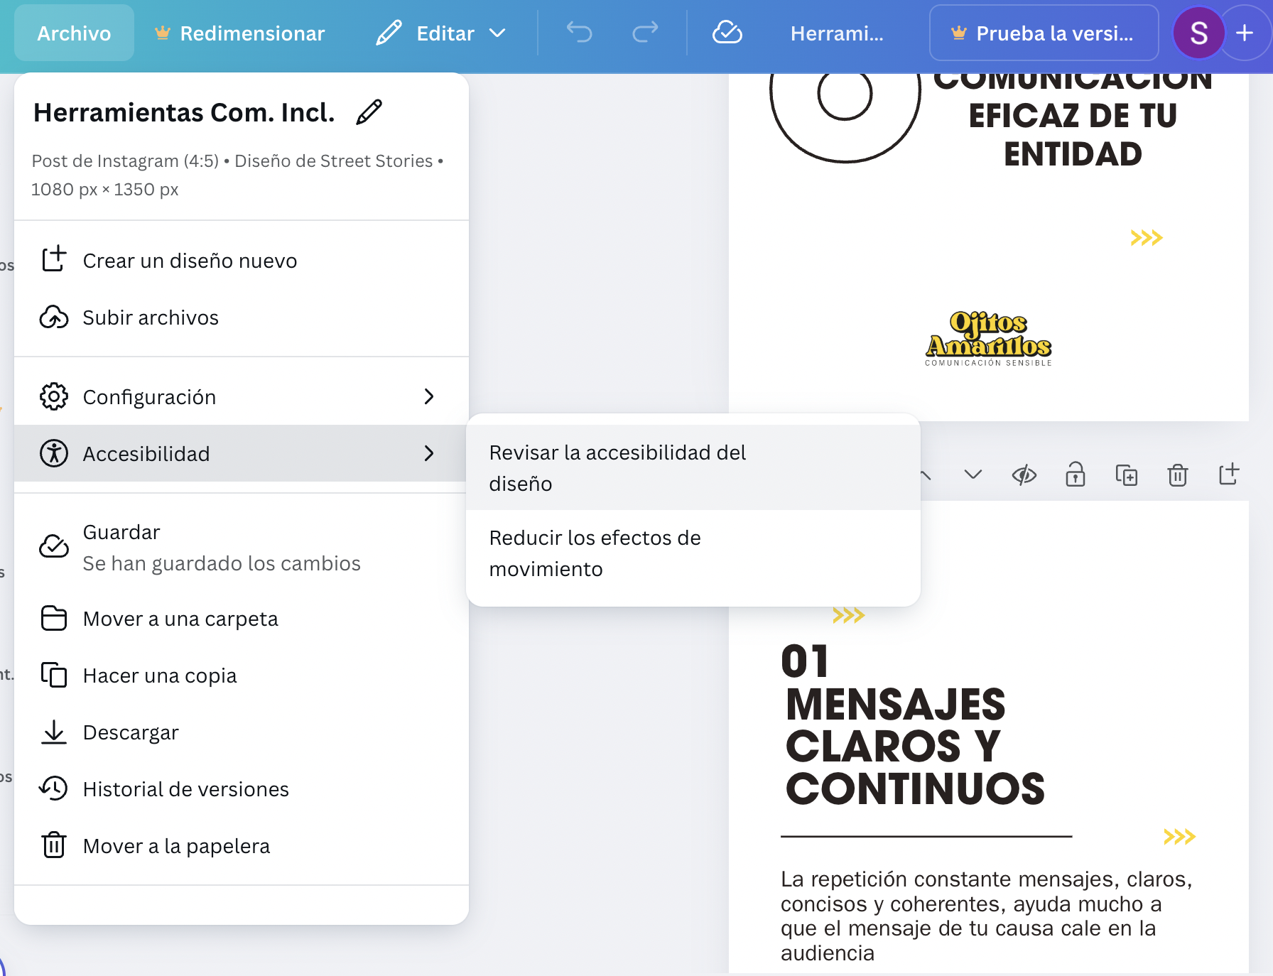This screenshot has height=976, width=1273.
Task: Move page down with chevron arrow
Action: [x=973, y=475]
